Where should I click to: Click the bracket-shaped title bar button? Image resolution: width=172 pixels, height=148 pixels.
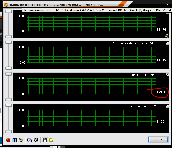point(161,4)
